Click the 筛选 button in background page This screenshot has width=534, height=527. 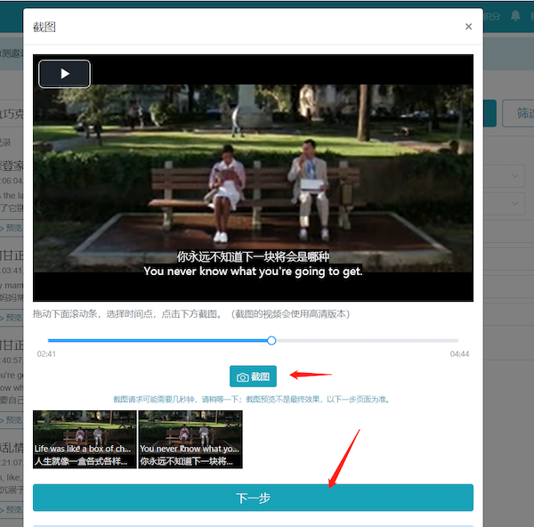[519, 113]
